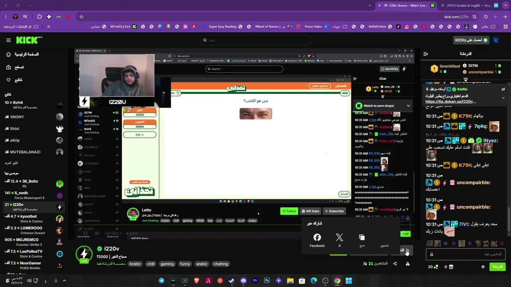Open a6rip channel in sidebar
Image resolution: width=511 pixels, height=287 pixels.
34,140
